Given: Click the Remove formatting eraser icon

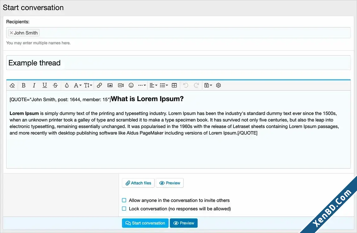Looking at the screenshot, I should coord(12,85).
